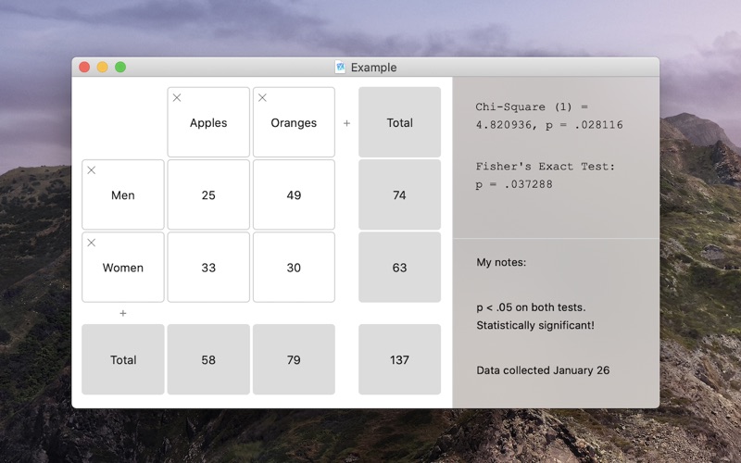Click the Total column header

coord(400,122)
